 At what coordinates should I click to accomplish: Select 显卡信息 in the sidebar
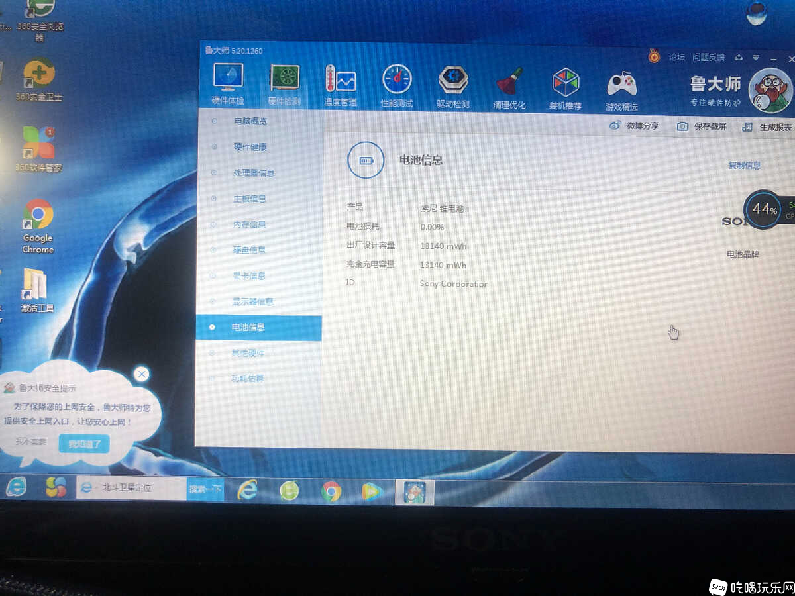[249, 275]
